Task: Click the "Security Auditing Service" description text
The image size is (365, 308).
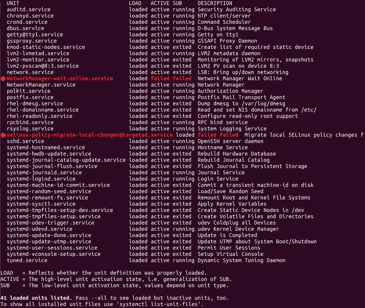Action: (237, 9)
